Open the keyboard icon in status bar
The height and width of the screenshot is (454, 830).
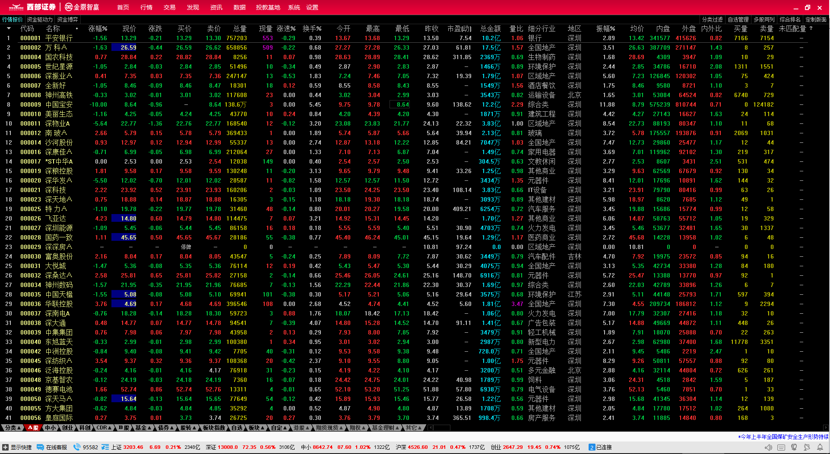click(x=781, y=448)
